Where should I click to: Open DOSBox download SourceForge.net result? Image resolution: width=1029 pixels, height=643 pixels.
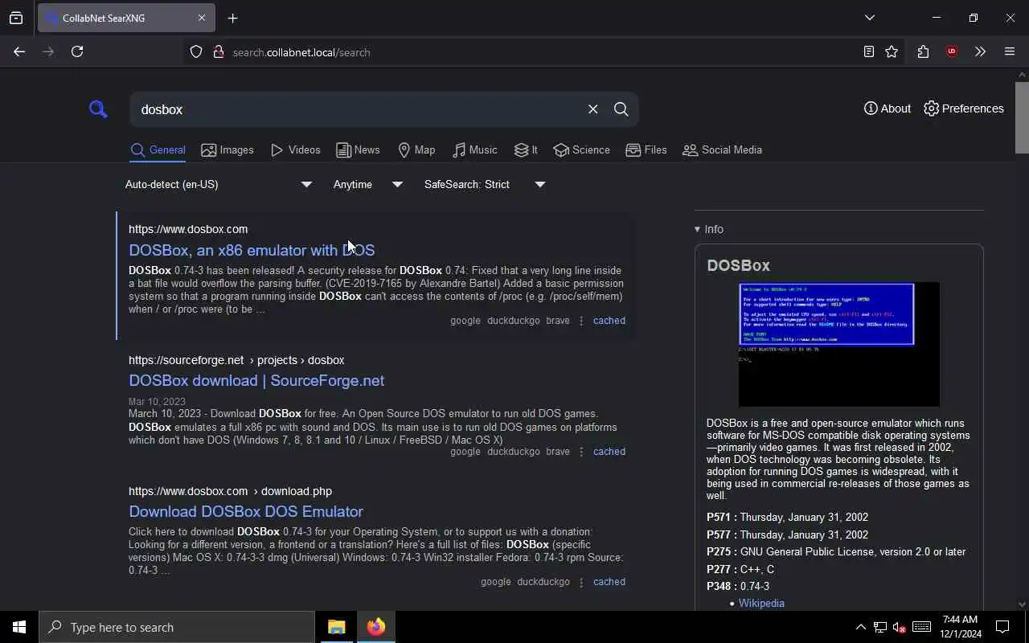[256, 381]
